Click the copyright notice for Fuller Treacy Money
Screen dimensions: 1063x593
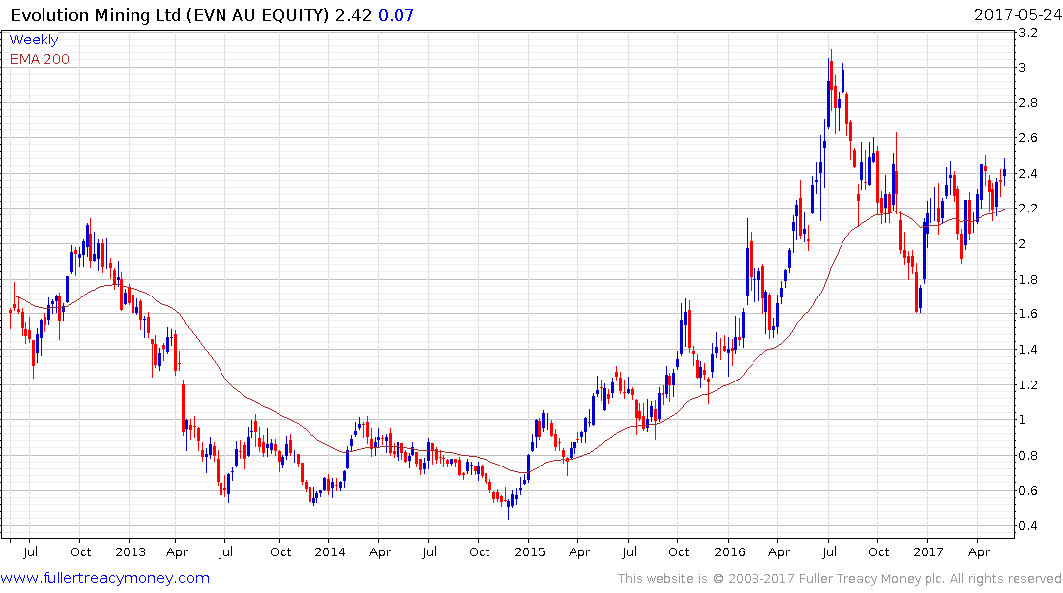click(840, 579)
